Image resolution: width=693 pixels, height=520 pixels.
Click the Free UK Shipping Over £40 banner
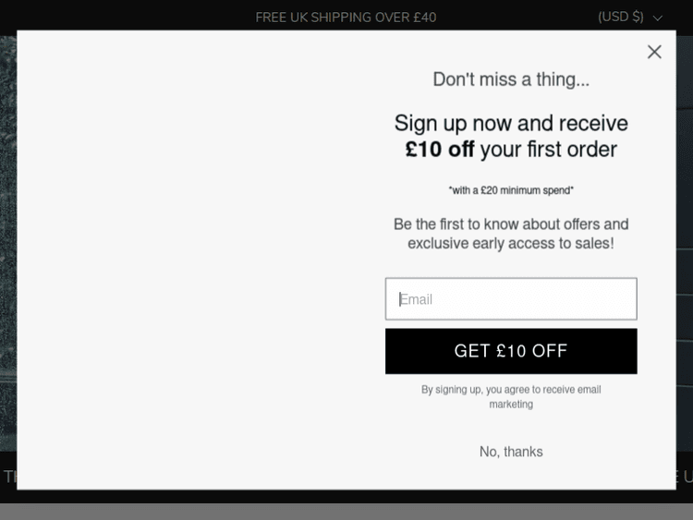(x=346, y=17)
